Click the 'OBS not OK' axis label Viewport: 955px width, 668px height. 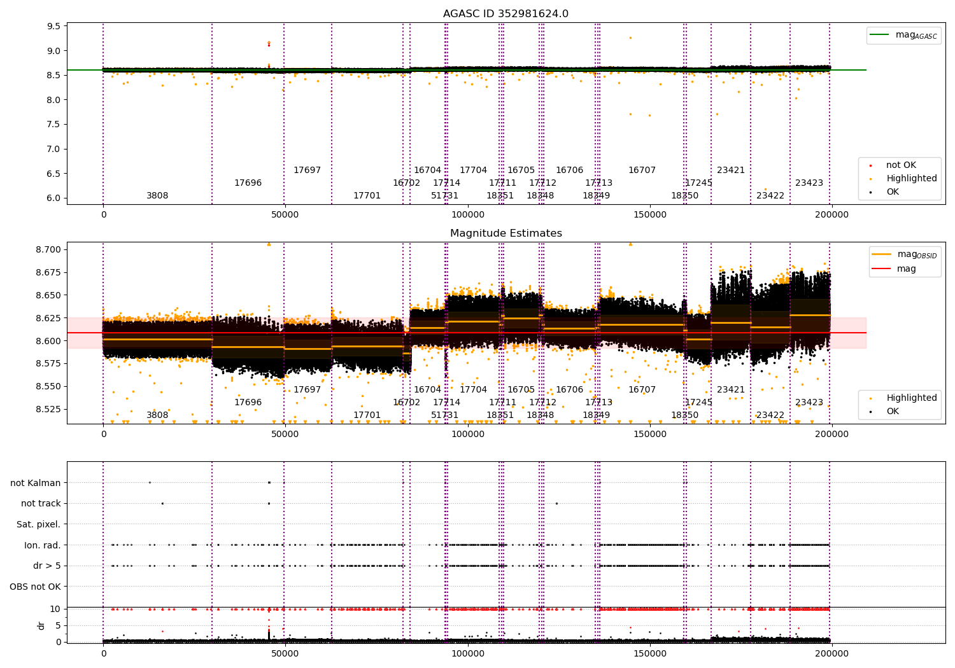36,587
